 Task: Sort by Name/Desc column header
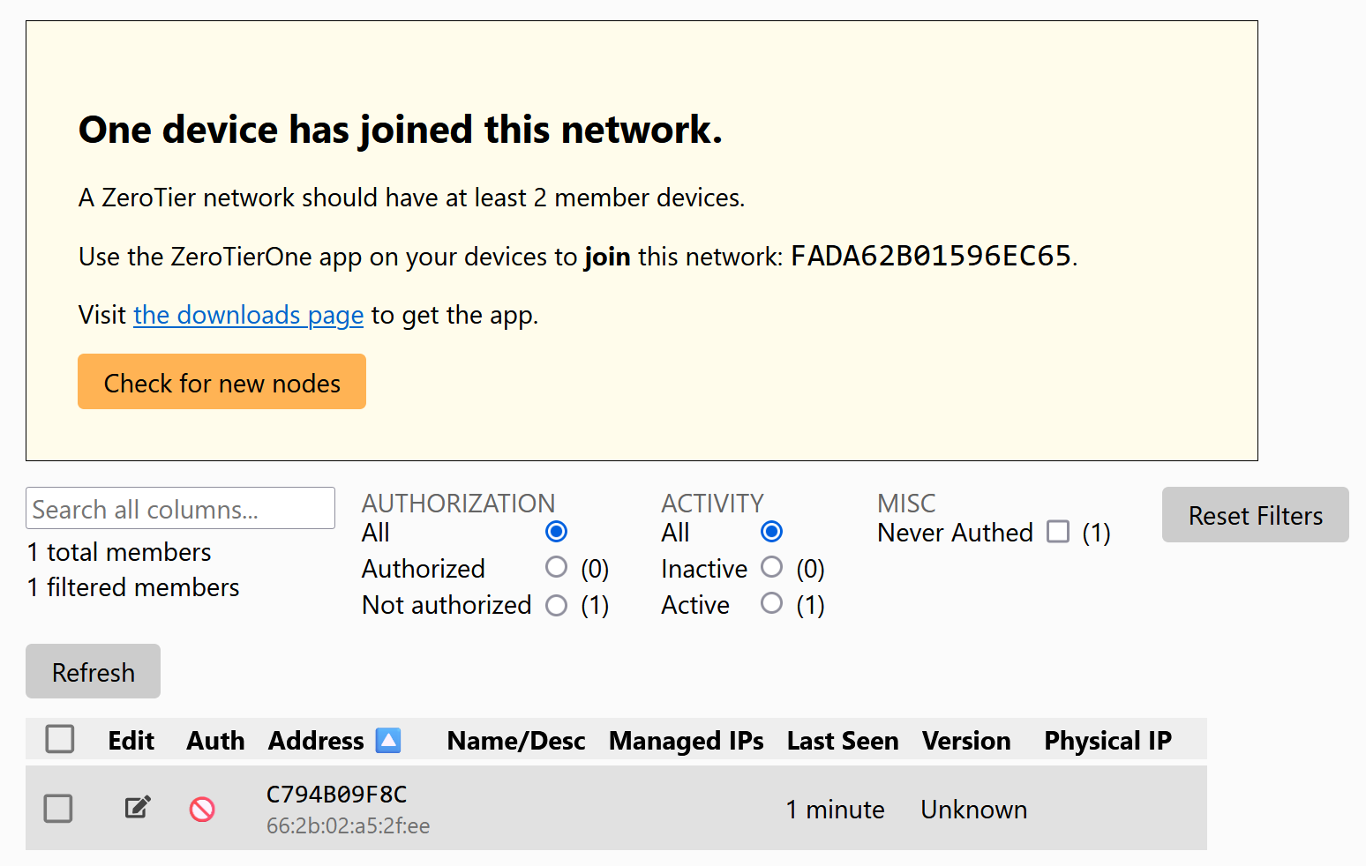tap(516, 741)
